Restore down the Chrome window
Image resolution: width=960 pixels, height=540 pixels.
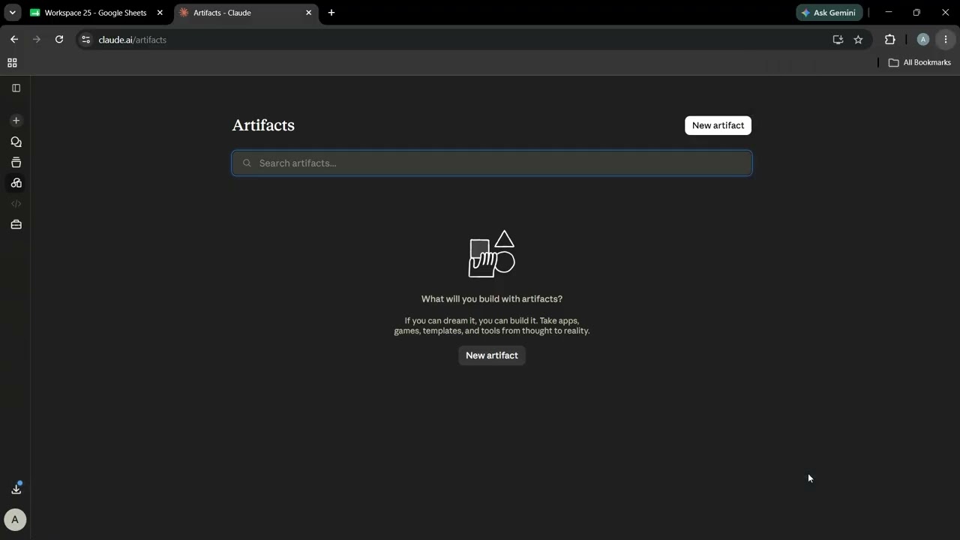click(x=916, y=13)
